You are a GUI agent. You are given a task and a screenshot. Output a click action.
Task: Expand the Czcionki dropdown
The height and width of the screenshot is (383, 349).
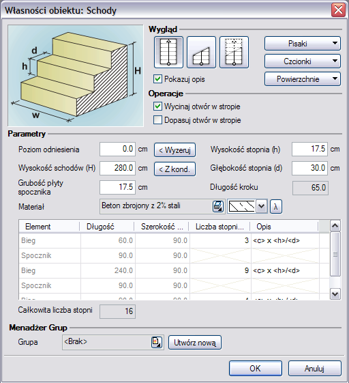[303, 61]
